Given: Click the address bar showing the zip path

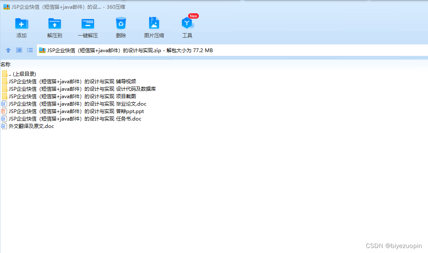Looking at the screenshot, I should pyautogui.click(x=232, y=50).
